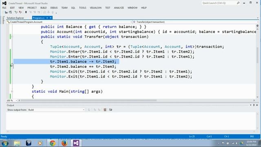Click the Quick Launch magnifier icon

point(238,3)
